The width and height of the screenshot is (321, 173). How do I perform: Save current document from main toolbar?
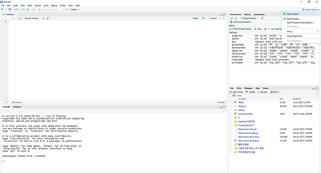[23, 9]
